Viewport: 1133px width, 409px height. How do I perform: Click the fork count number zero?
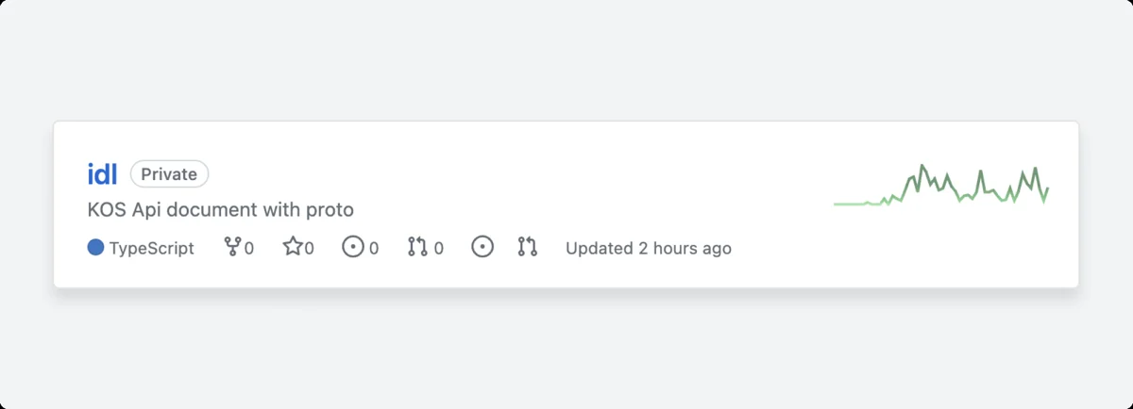tap(249, 249)
